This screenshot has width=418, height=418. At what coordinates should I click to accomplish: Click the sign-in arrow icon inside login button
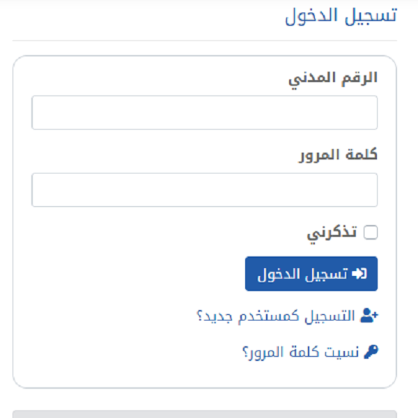359,274
